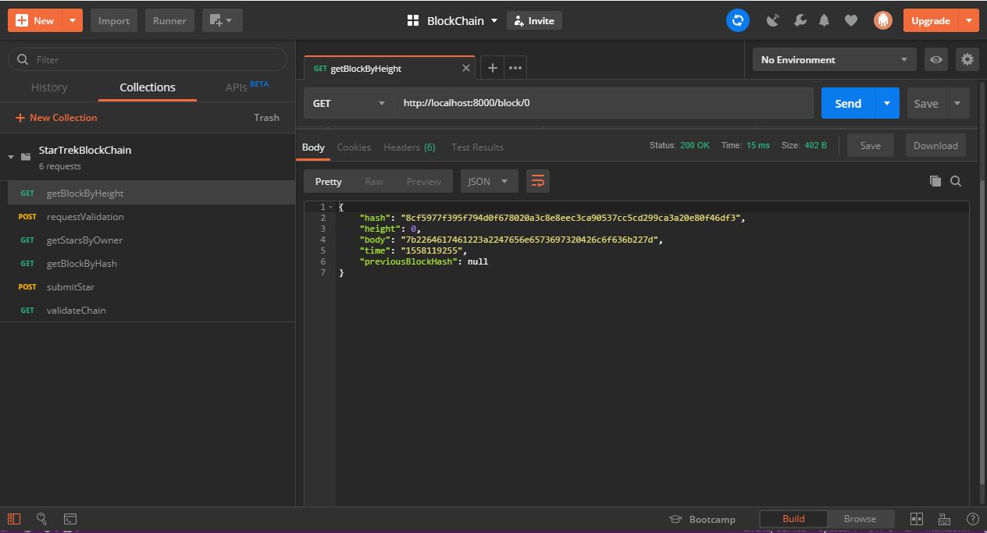987x533 pixels.
Task: Collapse JSON fold arrow on line 1
Action: coord(330,207)
